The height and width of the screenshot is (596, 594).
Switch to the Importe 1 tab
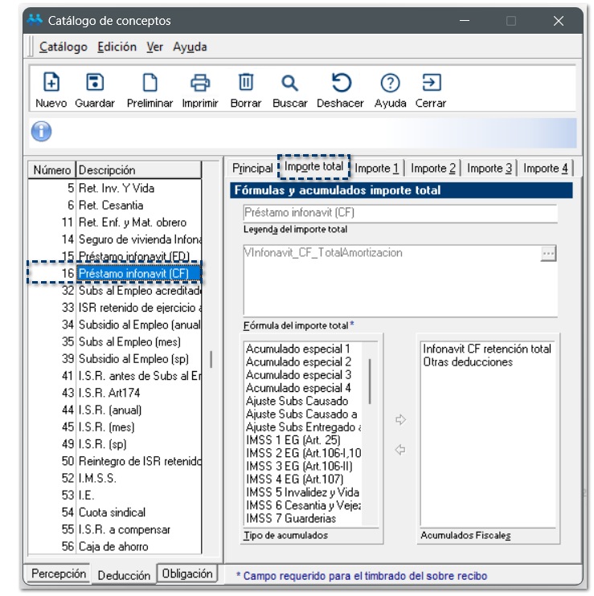click(x=377, y=168)
